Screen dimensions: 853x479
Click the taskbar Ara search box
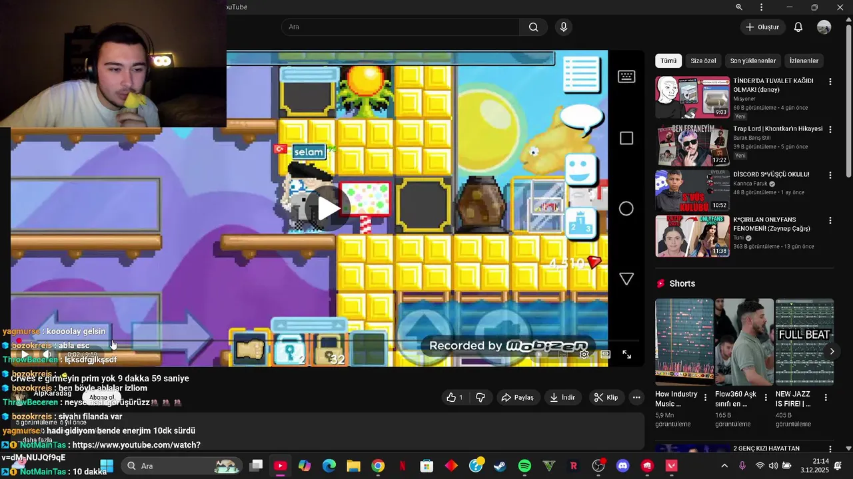tap(182, 466)
